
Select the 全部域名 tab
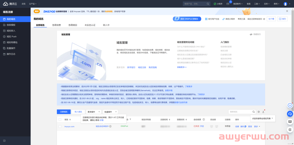(40, 25)
